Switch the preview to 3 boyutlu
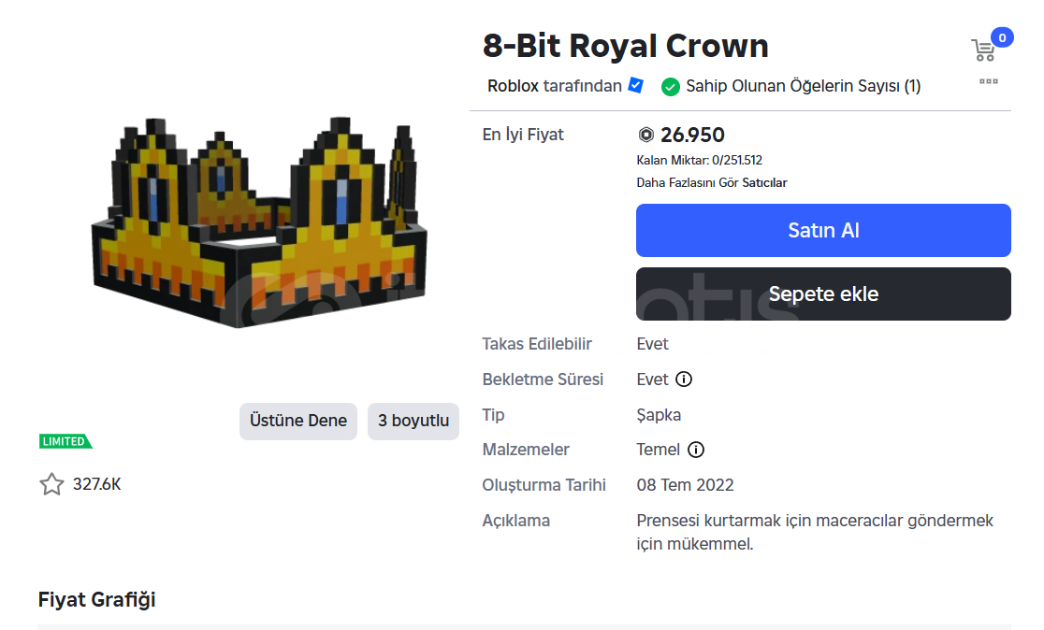Image resolution: width=1044 pixels, height=630 pixels. (x=413, y=421)
